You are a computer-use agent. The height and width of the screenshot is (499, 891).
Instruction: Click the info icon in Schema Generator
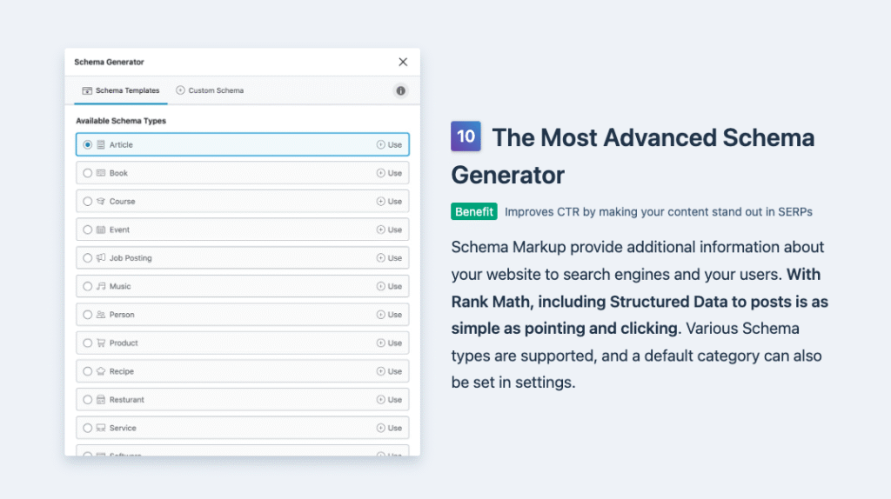(400, 90)
